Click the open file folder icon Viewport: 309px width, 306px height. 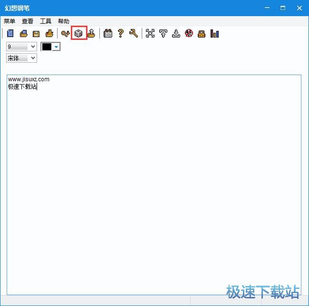[x=24, y=33]
